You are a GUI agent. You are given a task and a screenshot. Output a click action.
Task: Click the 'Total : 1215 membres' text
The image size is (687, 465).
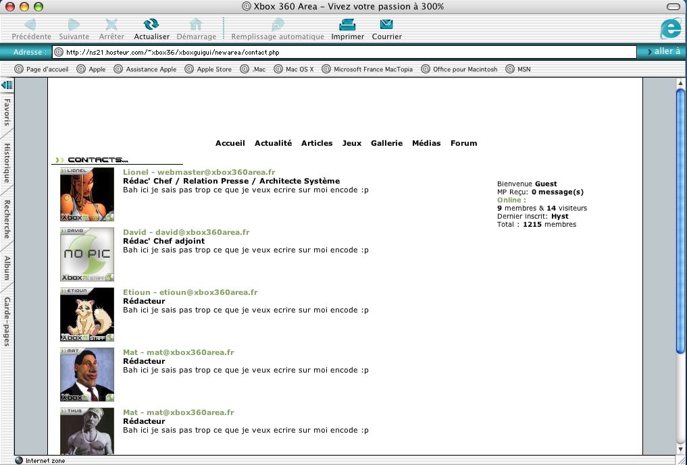[x=537, y=224]
